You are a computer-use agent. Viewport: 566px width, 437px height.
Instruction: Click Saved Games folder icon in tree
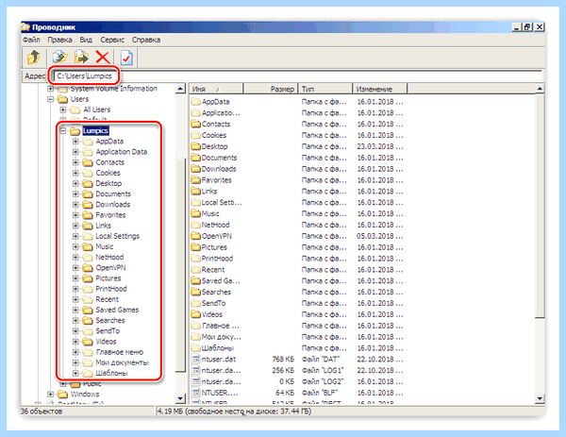tap(88, 310)
